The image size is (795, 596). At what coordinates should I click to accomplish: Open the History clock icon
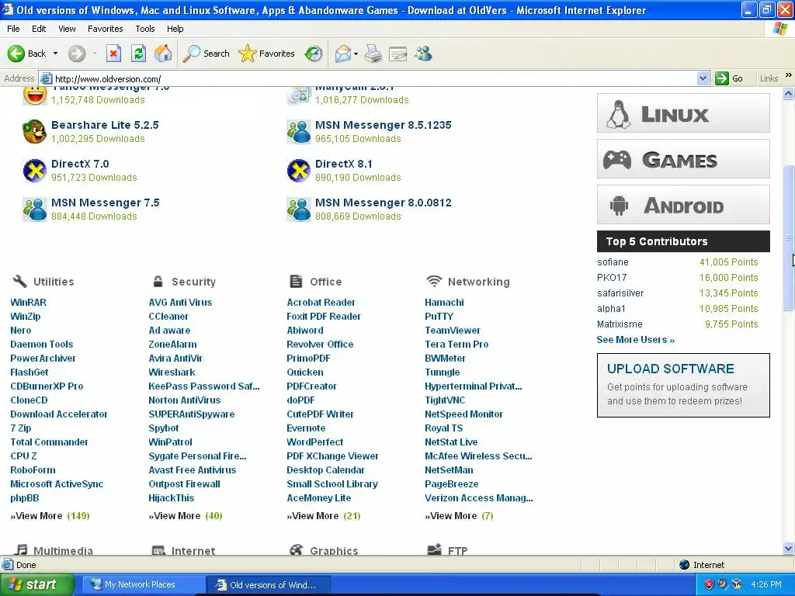tap(314, 54)
